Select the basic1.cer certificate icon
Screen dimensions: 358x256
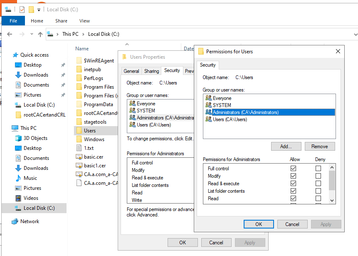tap(79, 166)
